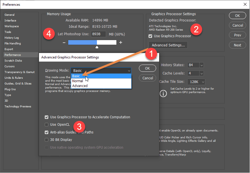The image size is (250, 173).
Task: Choose Basic in the Drawing Mode list
Action: (101, 76)
